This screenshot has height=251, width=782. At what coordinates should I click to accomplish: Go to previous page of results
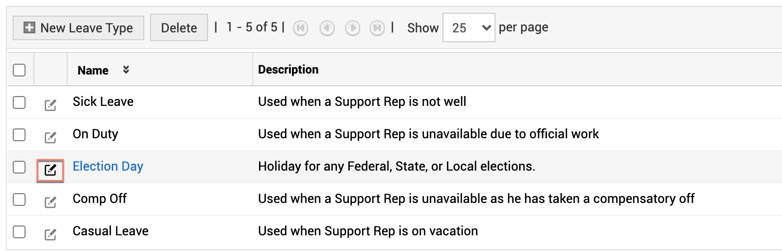tap(327, 28)
